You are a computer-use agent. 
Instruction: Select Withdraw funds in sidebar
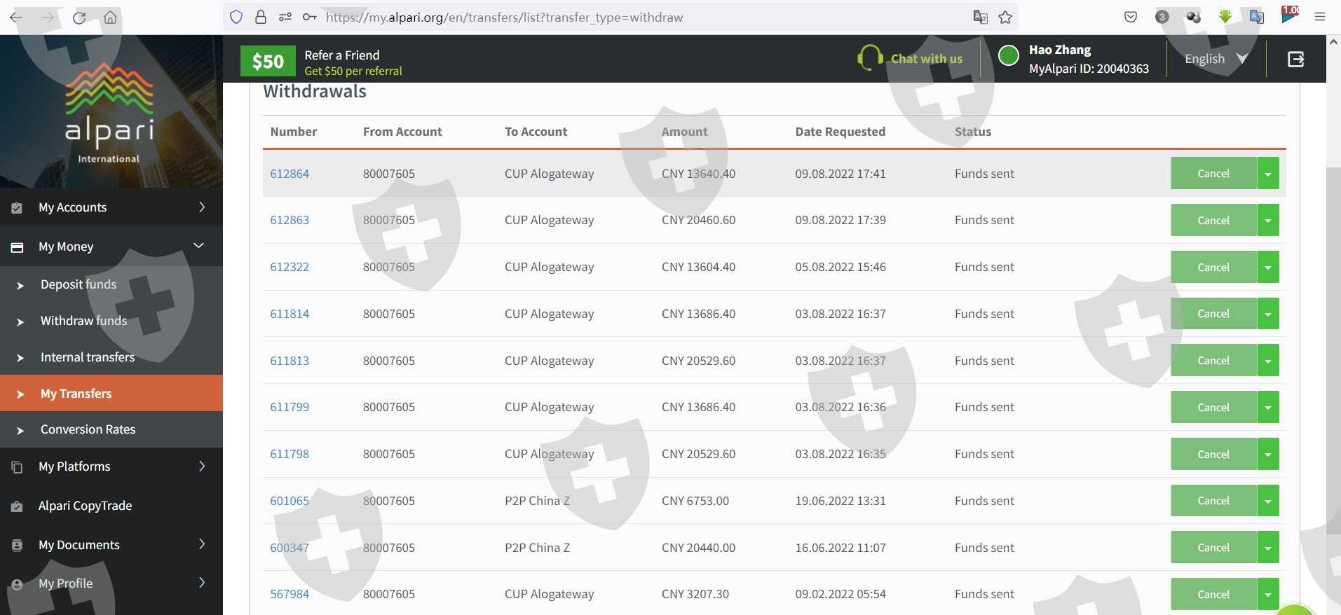83,321
